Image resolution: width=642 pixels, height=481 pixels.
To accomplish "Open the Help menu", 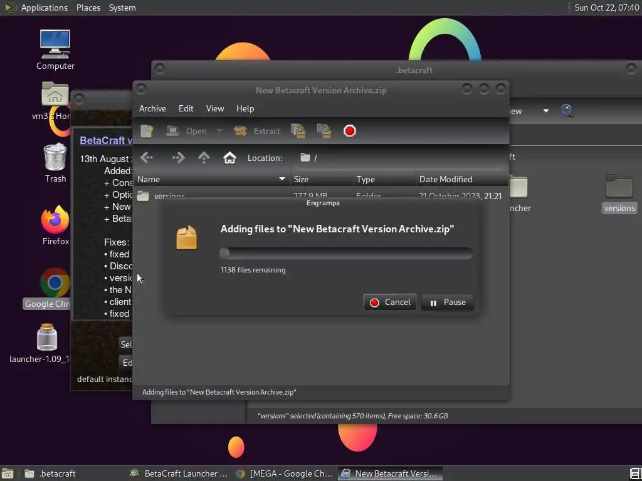I will pyautogui.click(x=245, y=108).
